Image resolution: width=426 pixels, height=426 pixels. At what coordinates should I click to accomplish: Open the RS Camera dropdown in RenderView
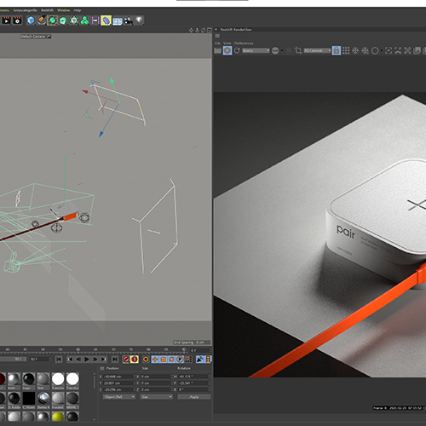(318, 50)
